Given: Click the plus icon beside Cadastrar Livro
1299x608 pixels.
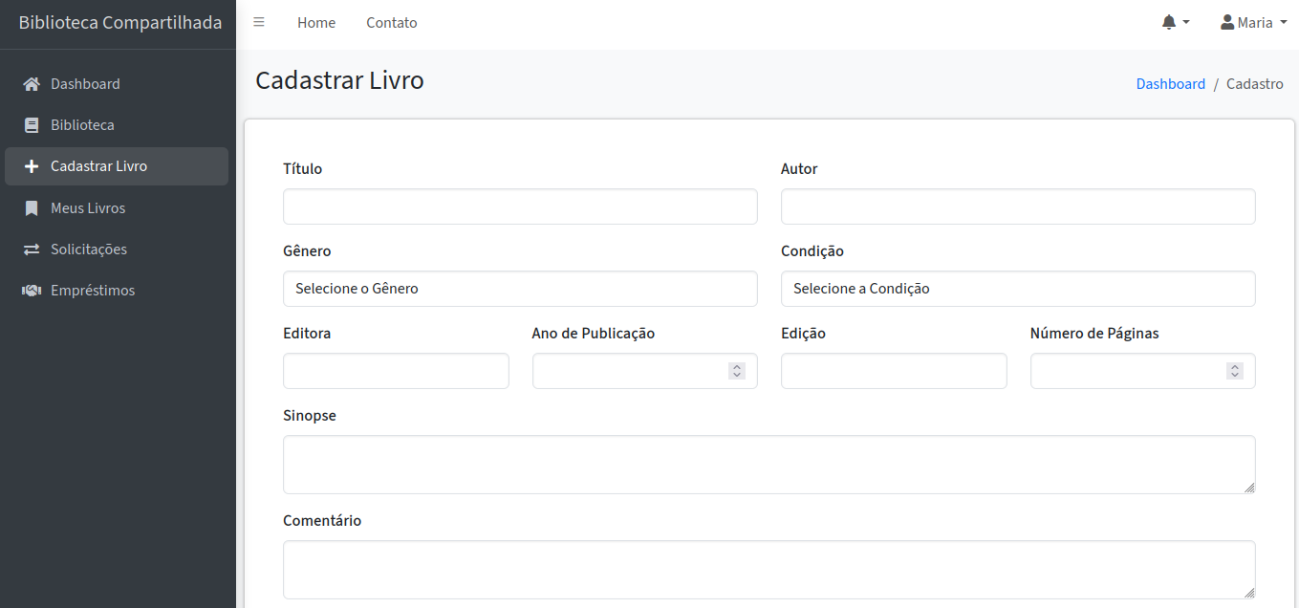Looking at the screenshot, I should 32,165.
